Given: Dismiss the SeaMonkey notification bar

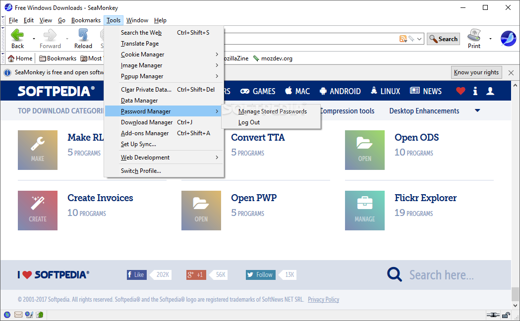Looking at the screenshot, I should [x=511, y=72].
